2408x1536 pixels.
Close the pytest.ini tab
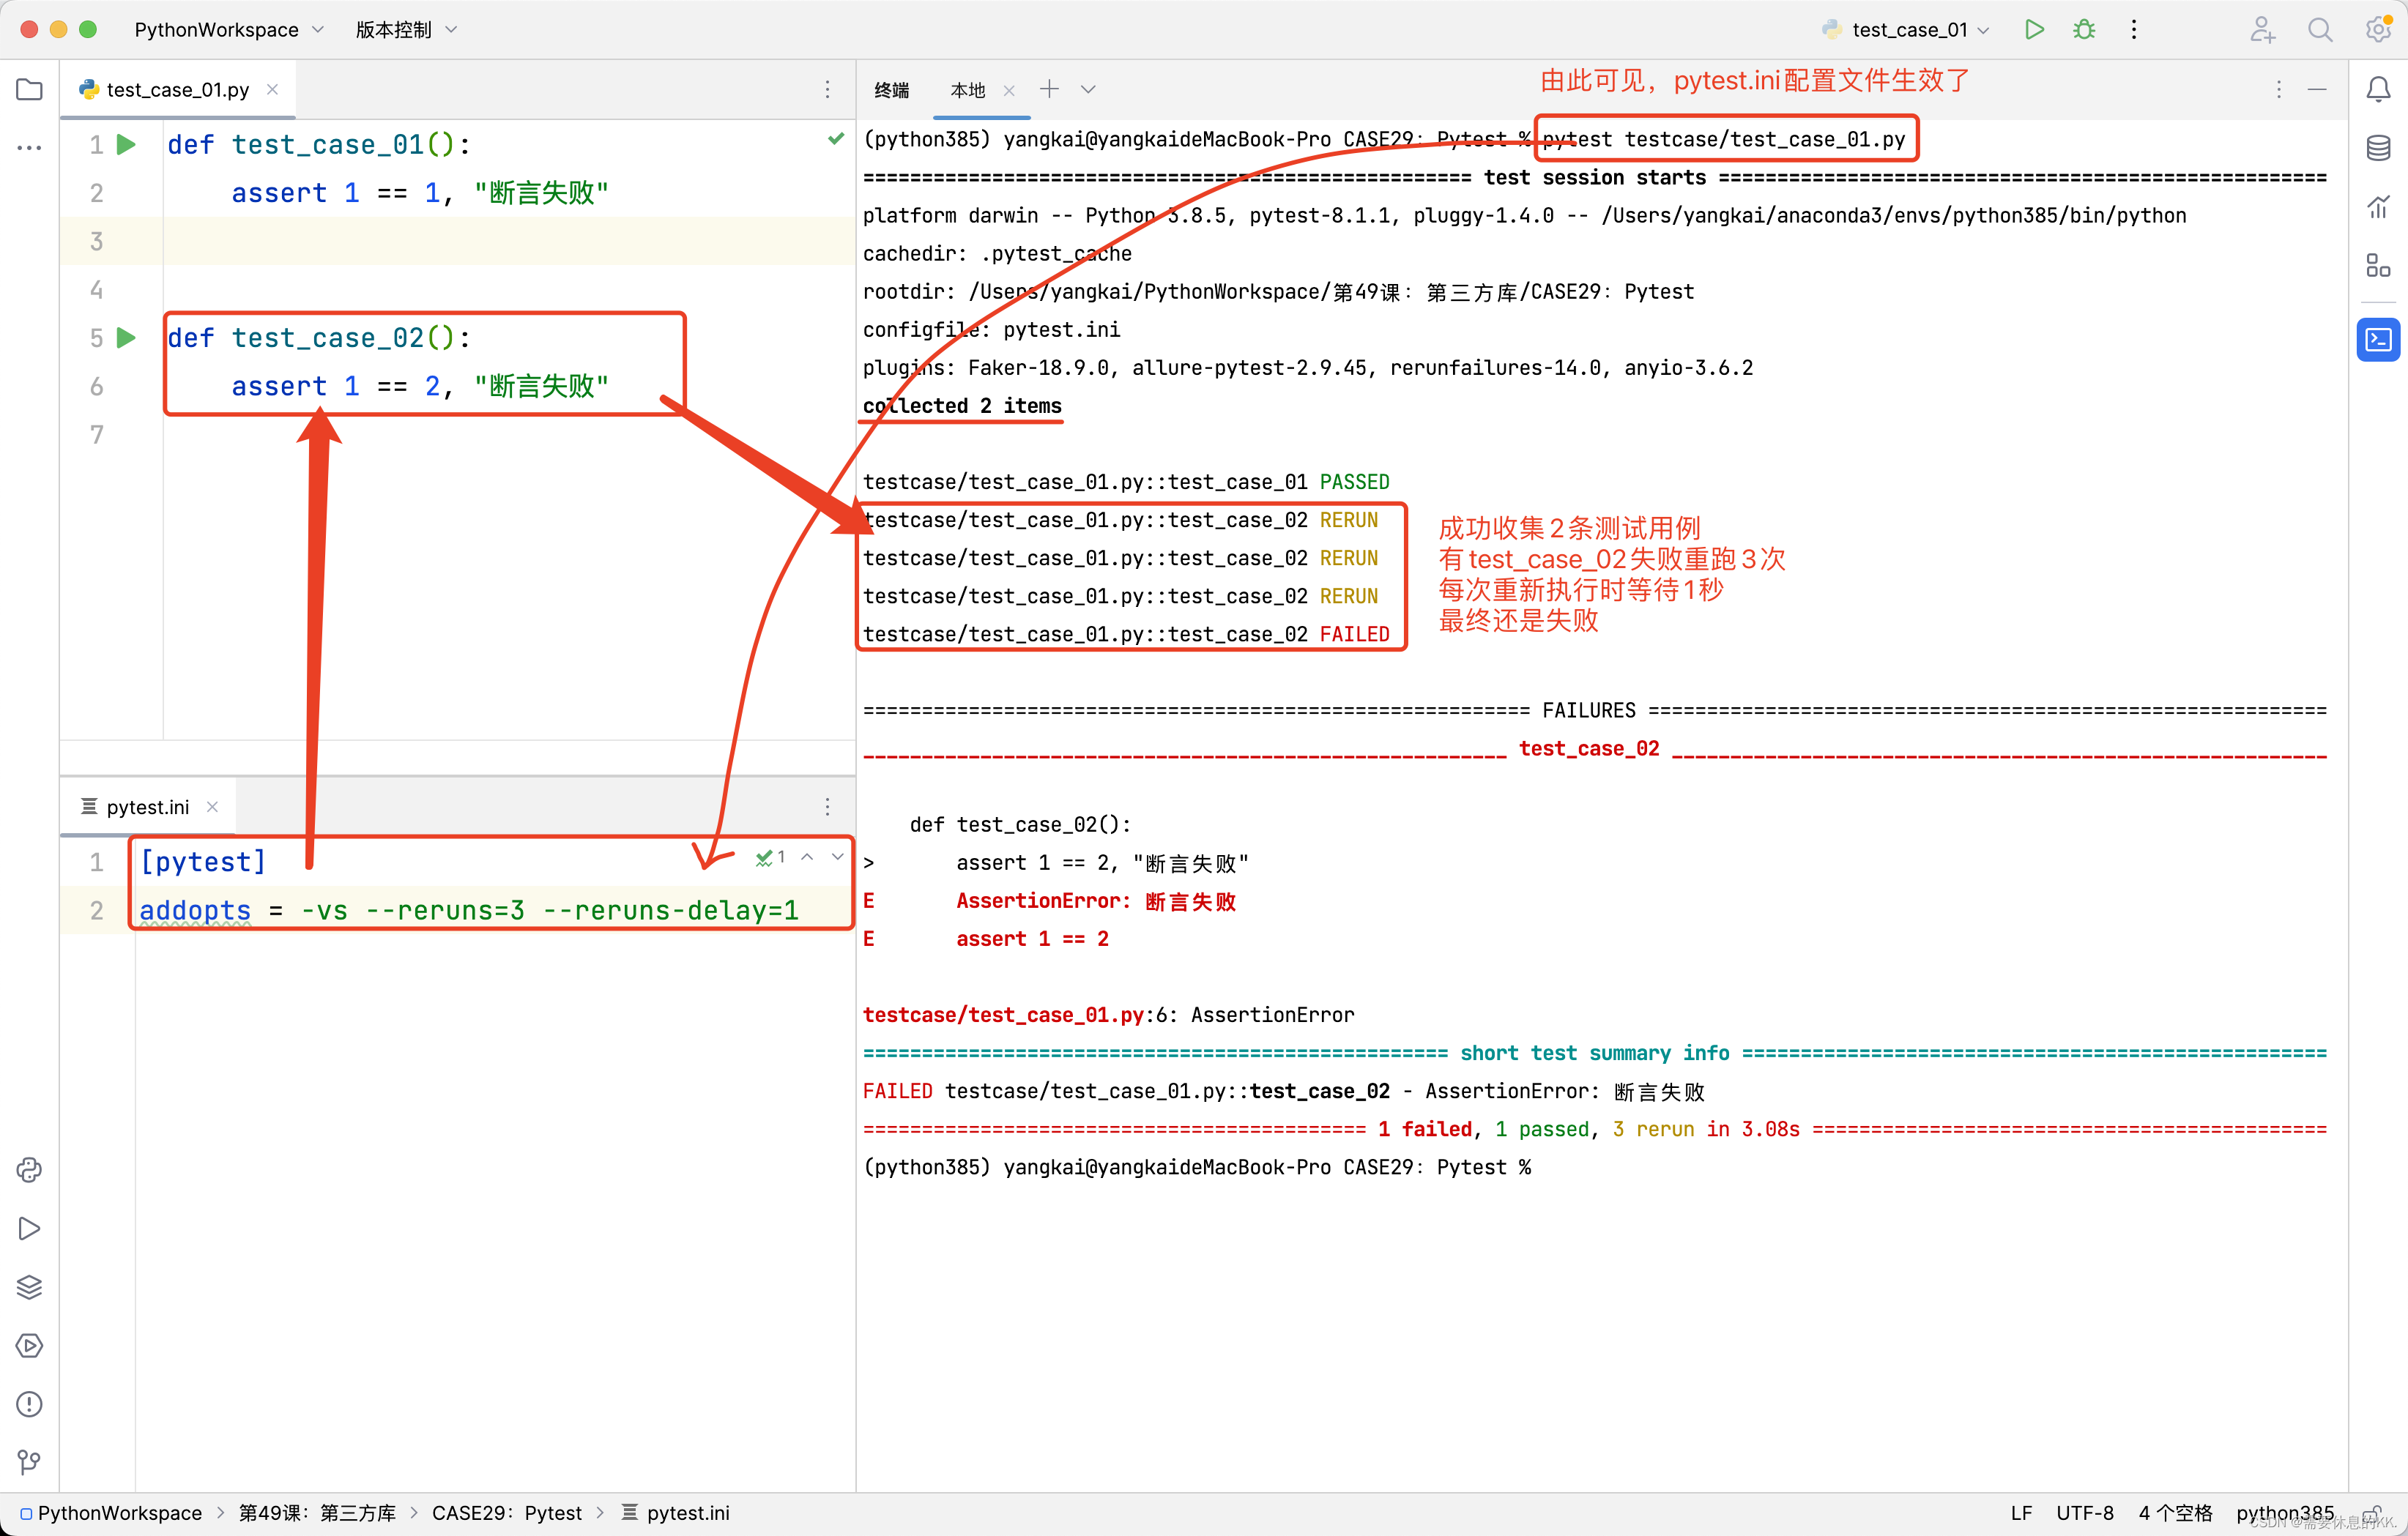point(212,806)
